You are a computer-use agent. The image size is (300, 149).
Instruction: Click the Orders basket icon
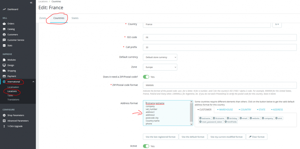click(x=4, y=24)
